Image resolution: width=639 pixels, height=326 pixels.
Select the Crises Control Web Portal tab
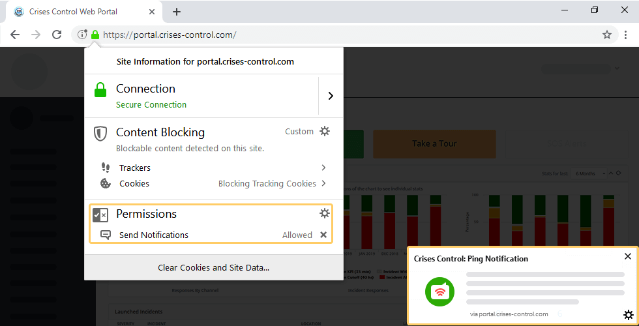point(84,12)
